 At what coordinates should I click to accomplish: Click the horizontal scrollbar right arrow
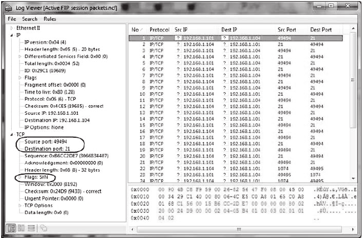353,230
